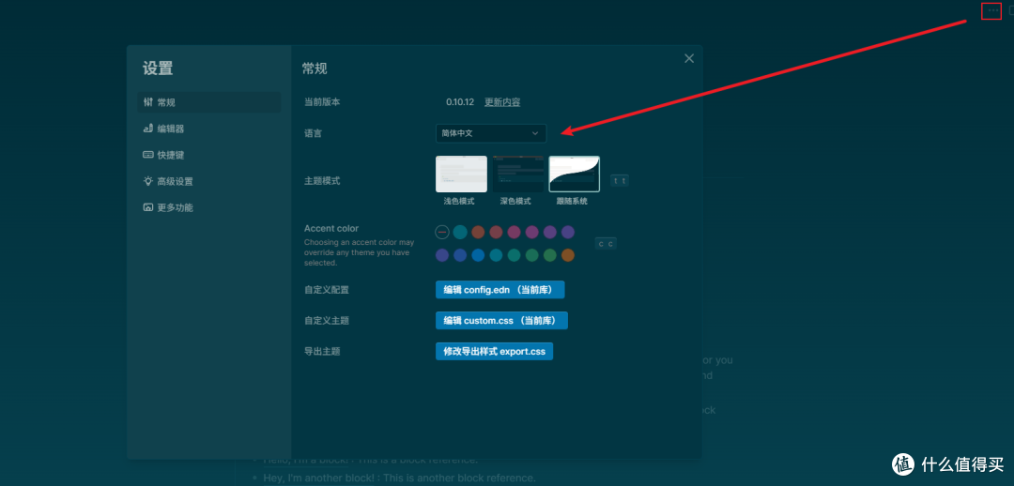Click the 't t' theme shortcut badge
The image size is (1014, 486).
click(620, 181)
